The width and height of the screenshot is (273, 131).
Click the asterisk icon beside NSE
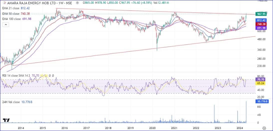[x=77, y=3]
